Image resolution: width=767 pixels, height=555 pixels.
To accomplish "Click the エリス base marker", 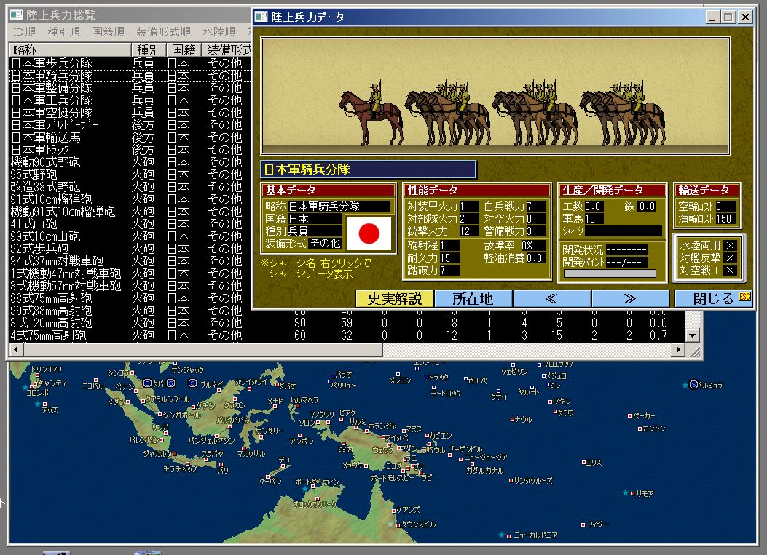I will point(583,462).
